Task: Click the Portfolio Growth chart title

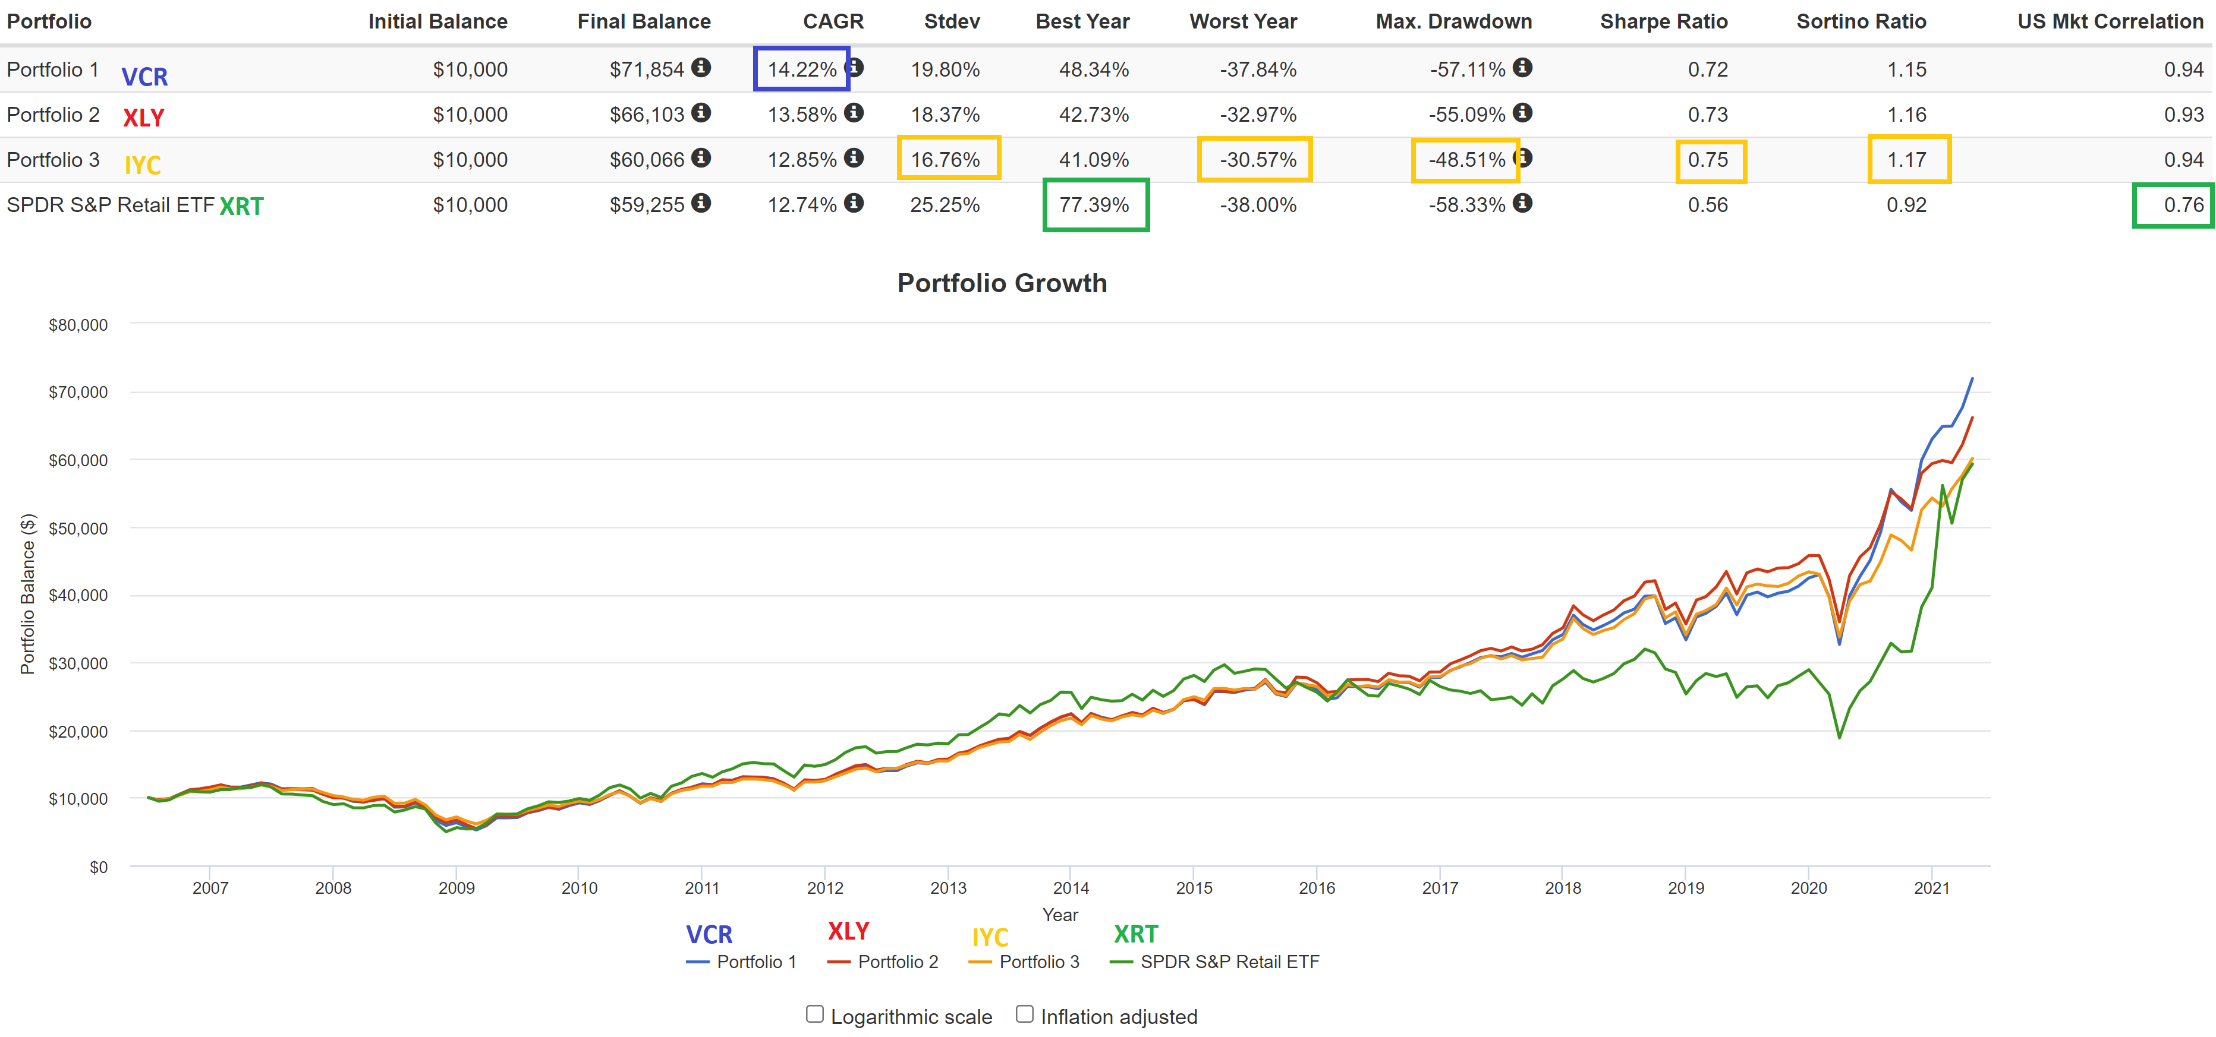Action: [x=1002, y=283]
